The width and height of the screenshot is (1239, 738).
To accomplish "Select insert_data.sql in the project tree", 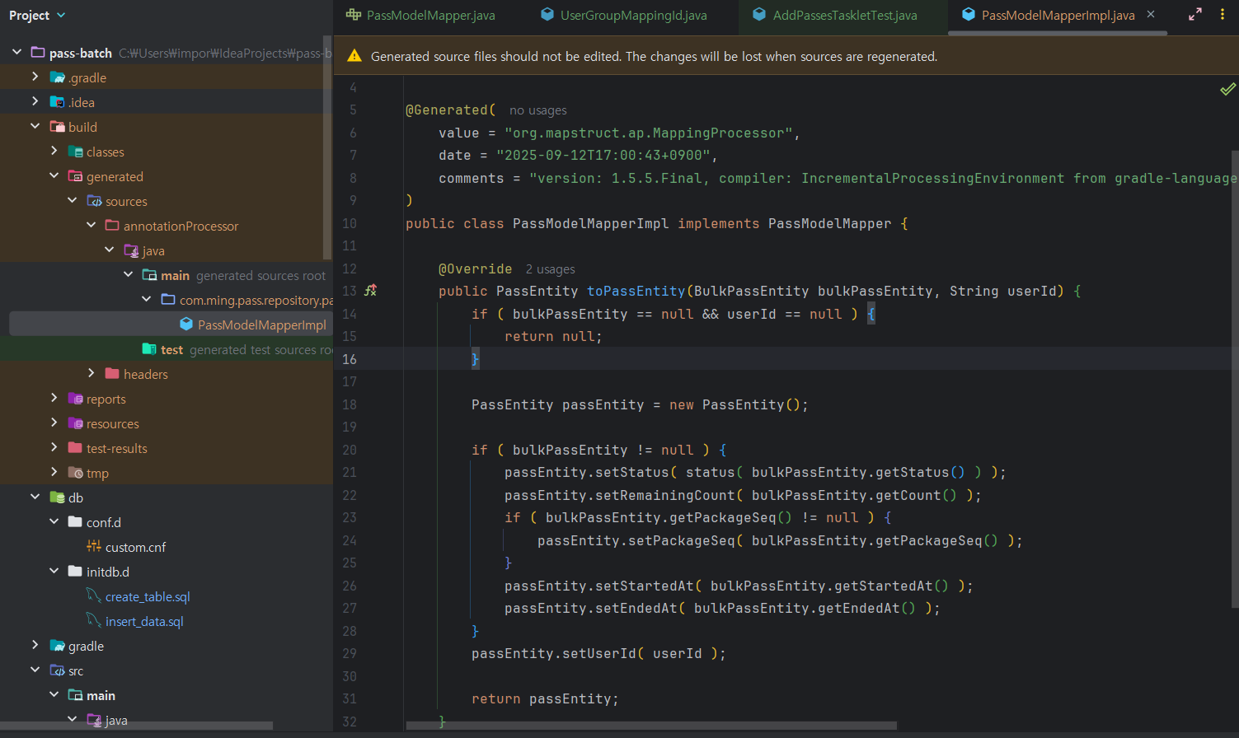I will [x=144, y=621].
